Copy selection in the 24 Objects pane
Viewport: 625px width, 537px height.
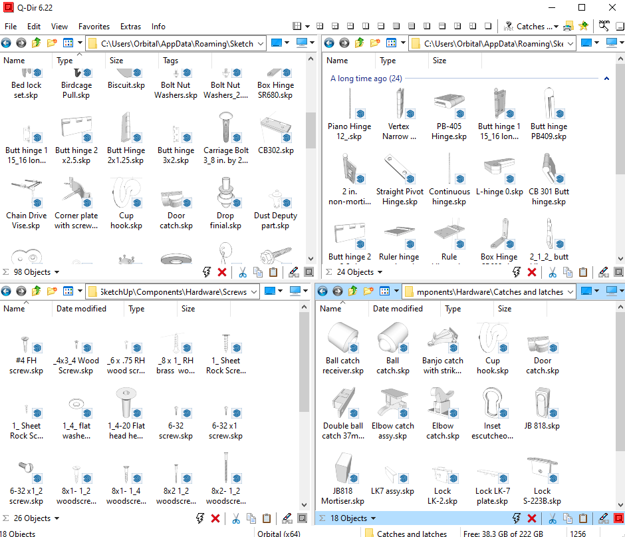point(568,272)
